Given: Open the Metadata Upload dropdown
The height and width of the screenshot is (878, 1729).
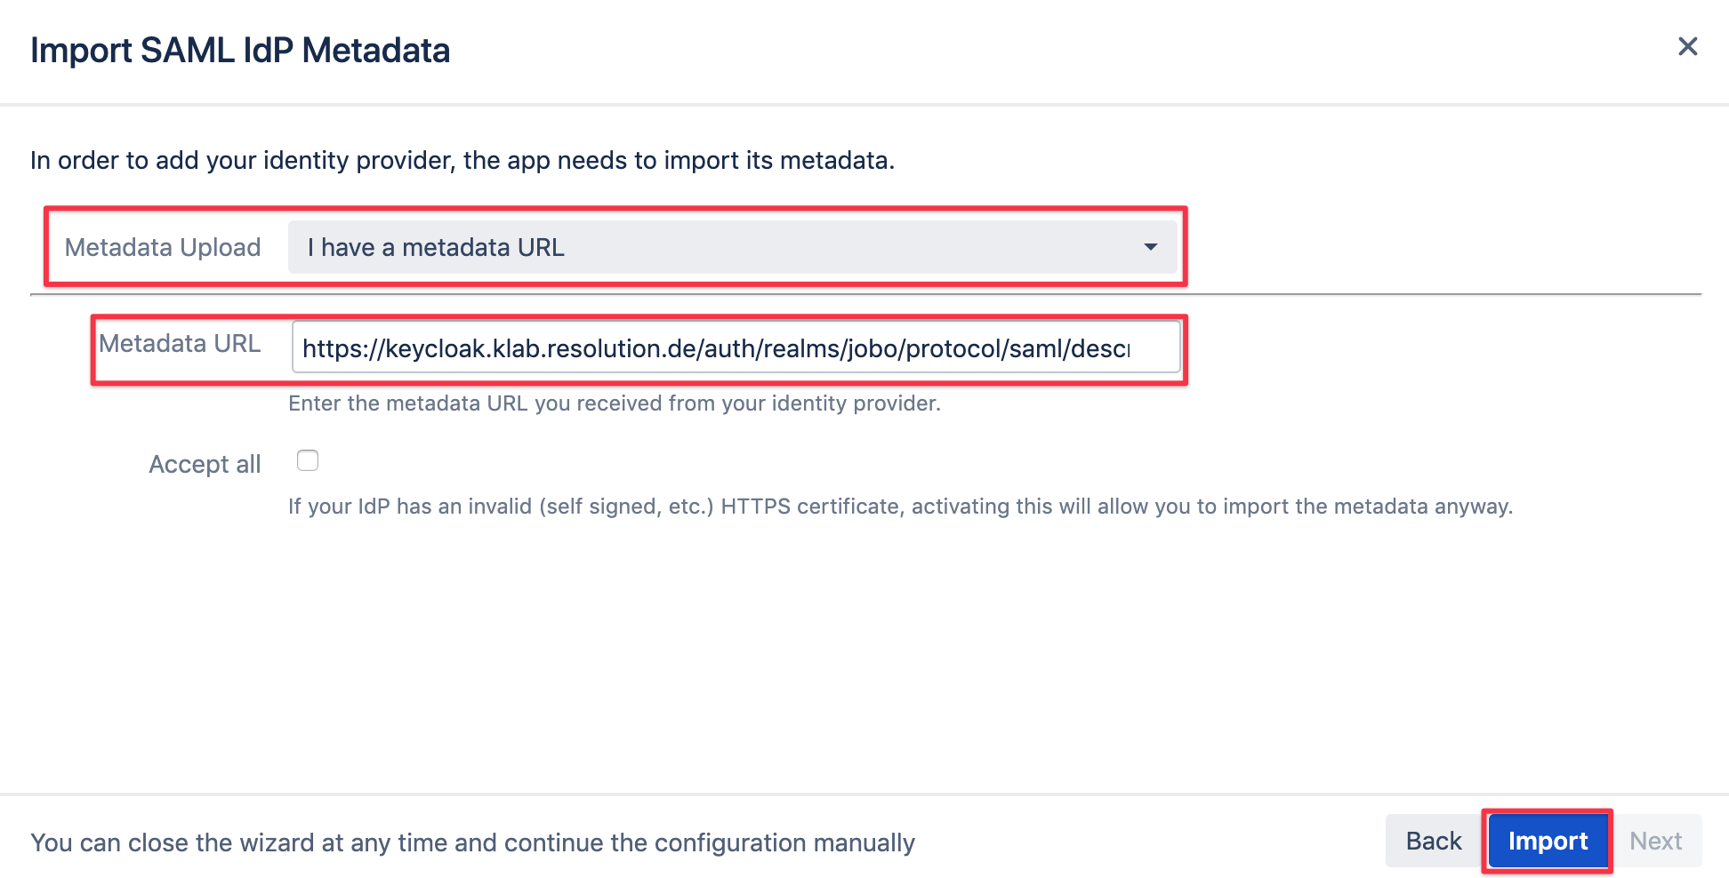Looking at the screenshot, I should pos(732,247).
